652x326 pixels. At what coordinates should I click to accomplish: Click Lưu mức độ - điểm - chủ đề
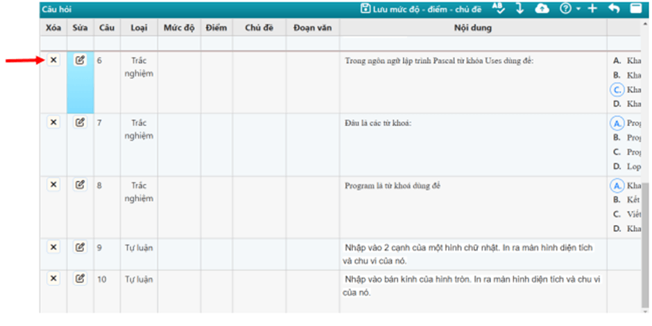click(x=420, y=8)
